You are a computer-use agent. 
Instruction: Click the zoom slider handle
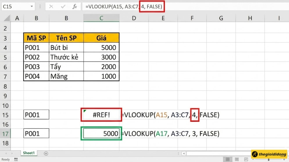coord(269,159)
